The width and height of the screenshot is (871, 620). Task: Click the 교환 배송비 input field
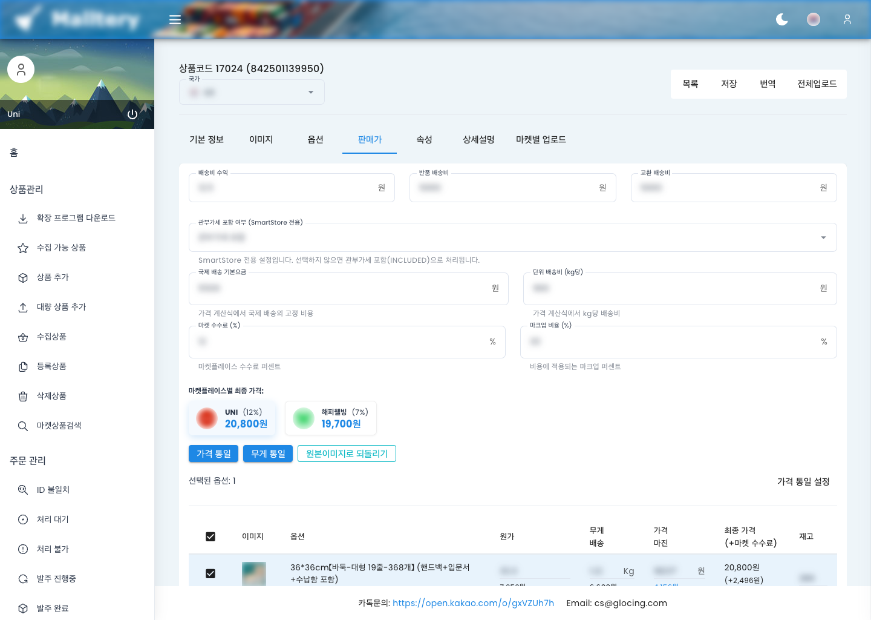734,188
